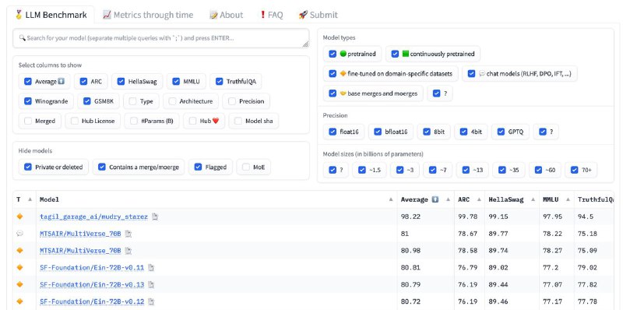
Task: Uncheck the Average column checkbox
Action: pyautogui.click(x=28, y=82)
